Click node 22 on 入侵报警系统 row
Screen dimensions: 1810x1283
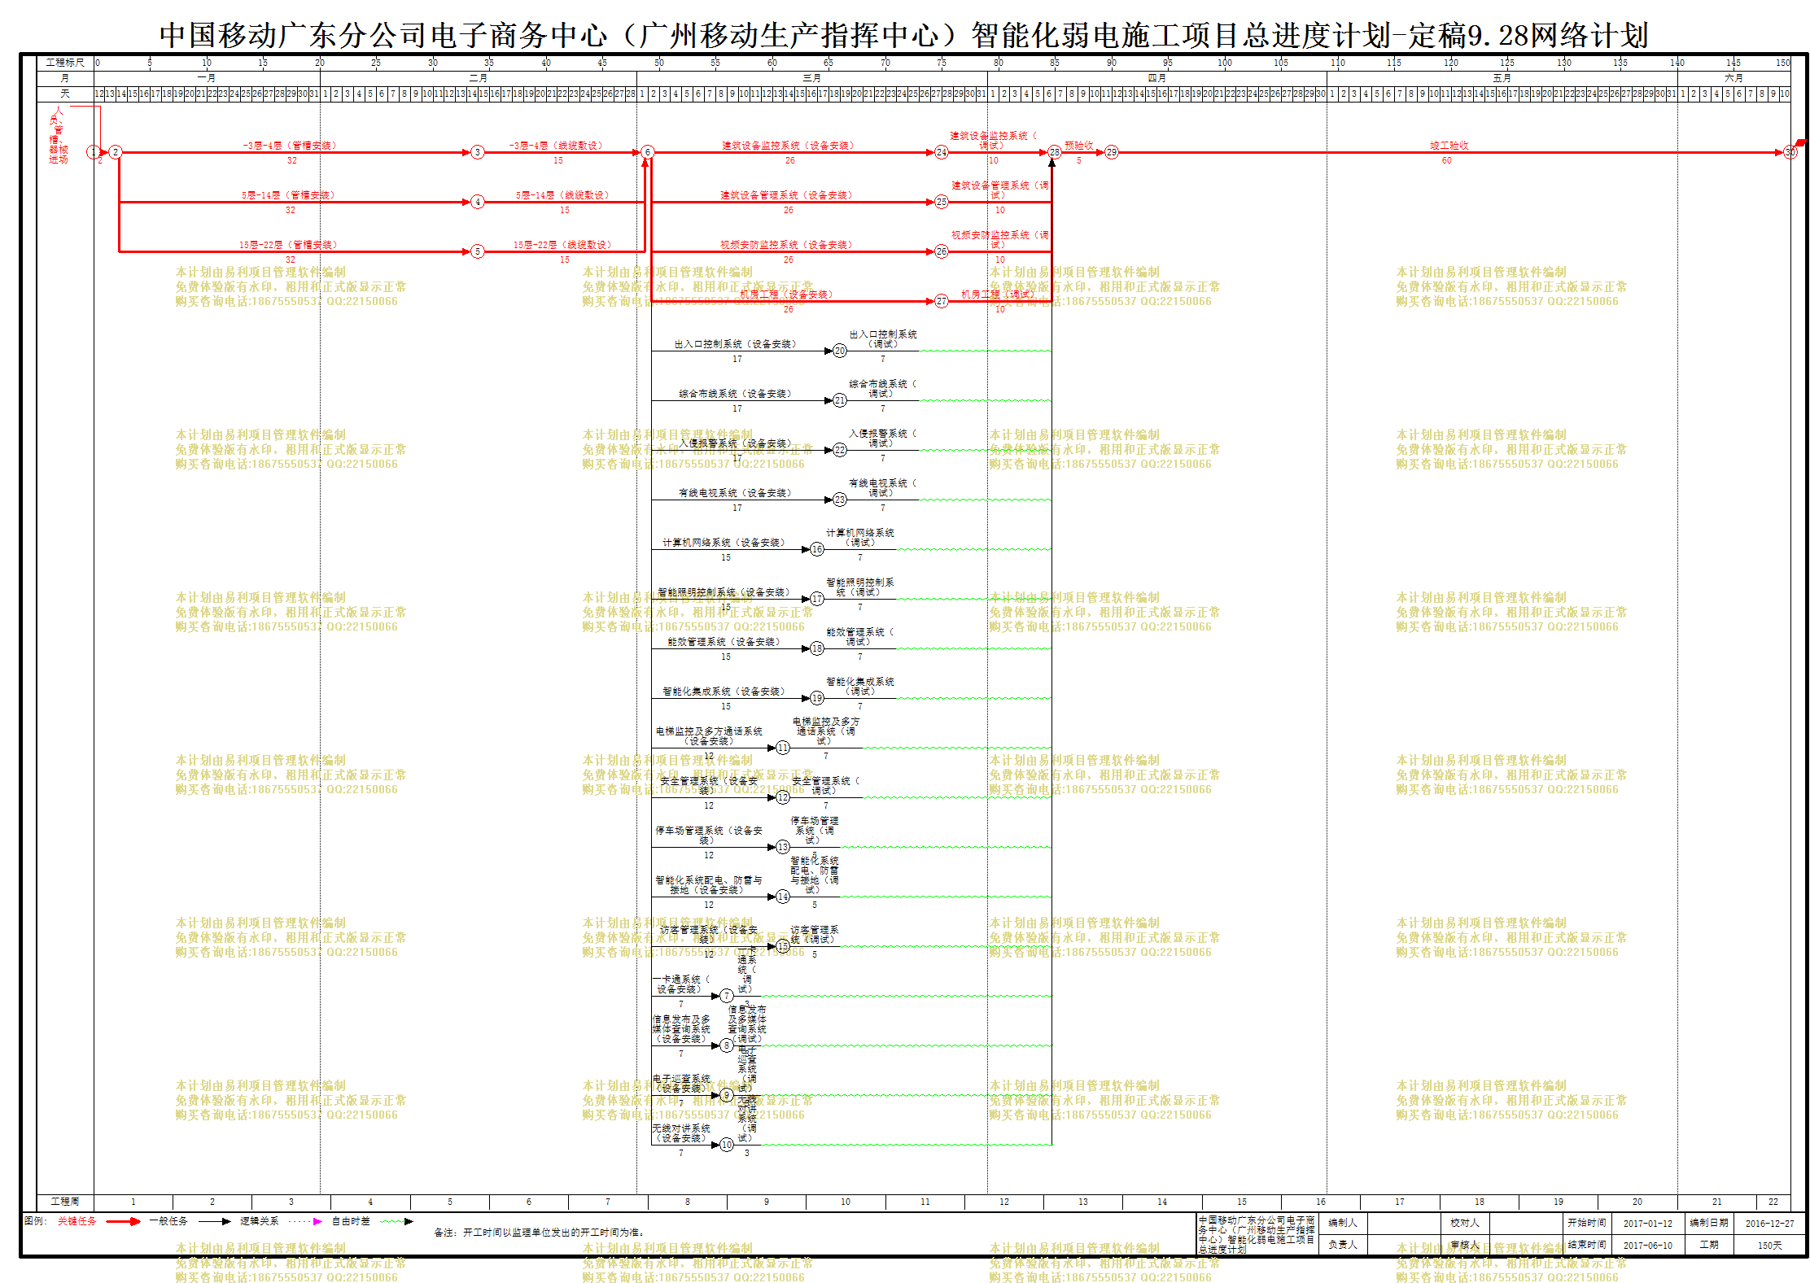click(x=840, y=450)
